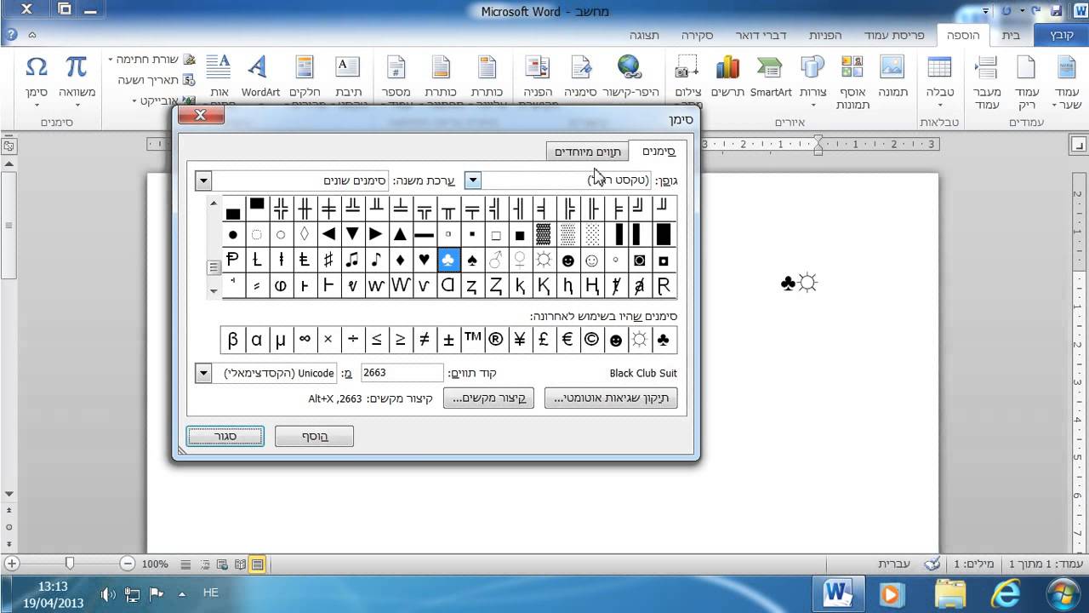This screenshot has width=1089, height=613.
Task: Pick the beta symbol from recent symbols
Action: (x=232, y=340)
